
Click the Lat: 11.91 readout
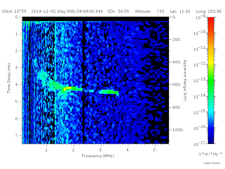pos(180,11)
